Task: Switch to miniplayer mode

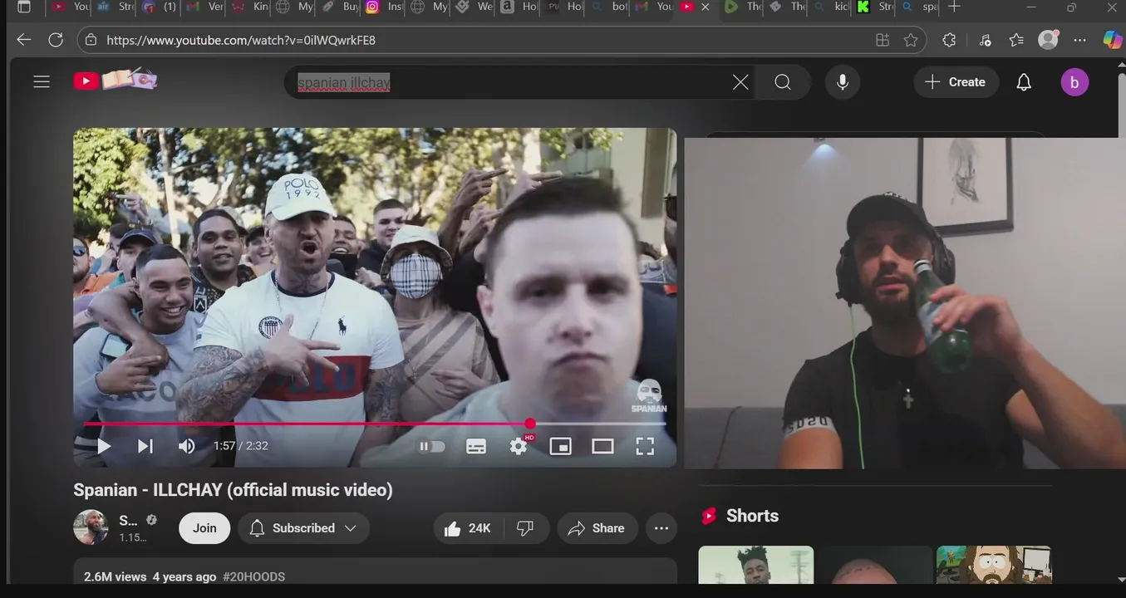Action: click(561, 446)
